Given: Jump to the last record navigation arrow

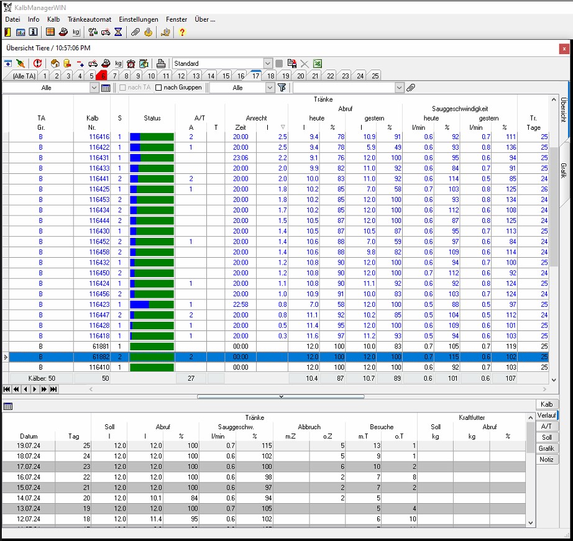Looking at the screenshot, I should point(54,389).
